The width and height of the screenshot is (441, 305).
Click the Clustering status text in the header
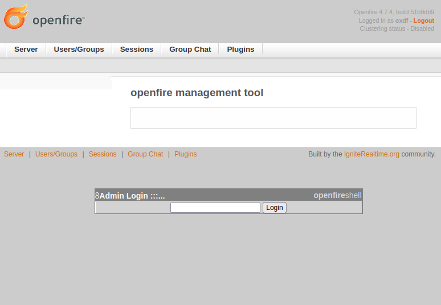[397, 28]
